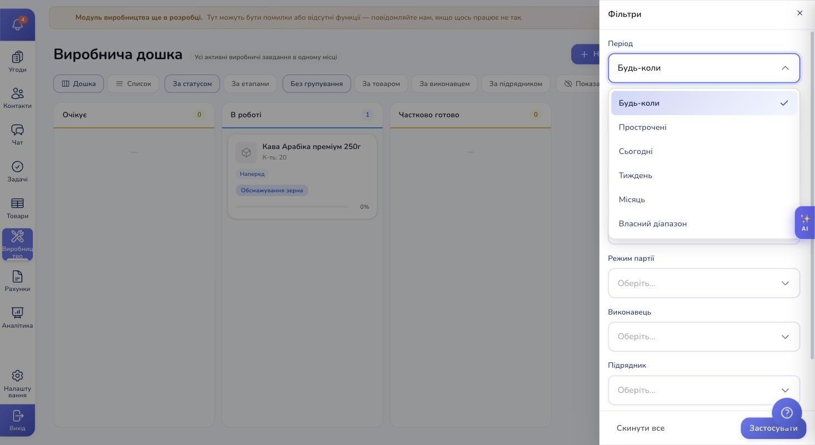
Task: Select Сьогодні period option
Action: coord(704,151)
